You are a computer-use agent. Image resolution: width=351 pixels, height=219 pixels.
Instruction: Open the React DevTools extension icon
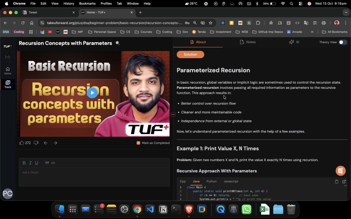tap(223, 23)
